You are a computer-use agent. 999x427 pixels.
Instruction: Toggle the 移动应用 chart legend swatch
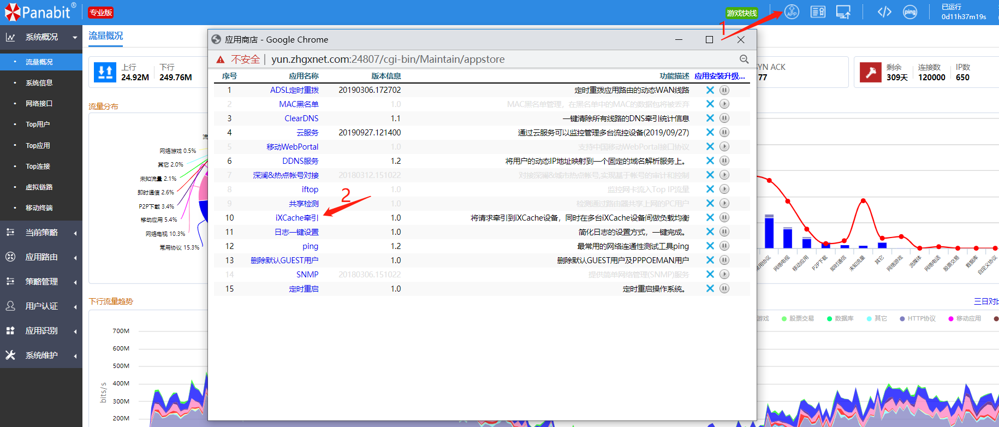coord(951,319)
